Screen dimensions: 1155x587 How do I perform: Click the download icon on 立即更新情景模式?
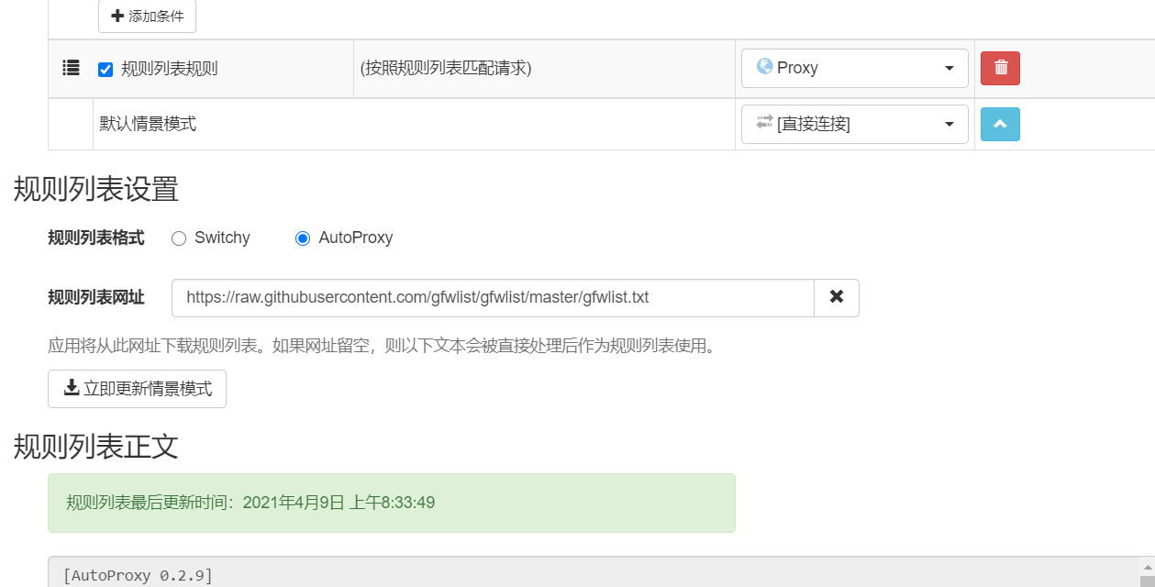pyautogui.click(x=72, y=388)
